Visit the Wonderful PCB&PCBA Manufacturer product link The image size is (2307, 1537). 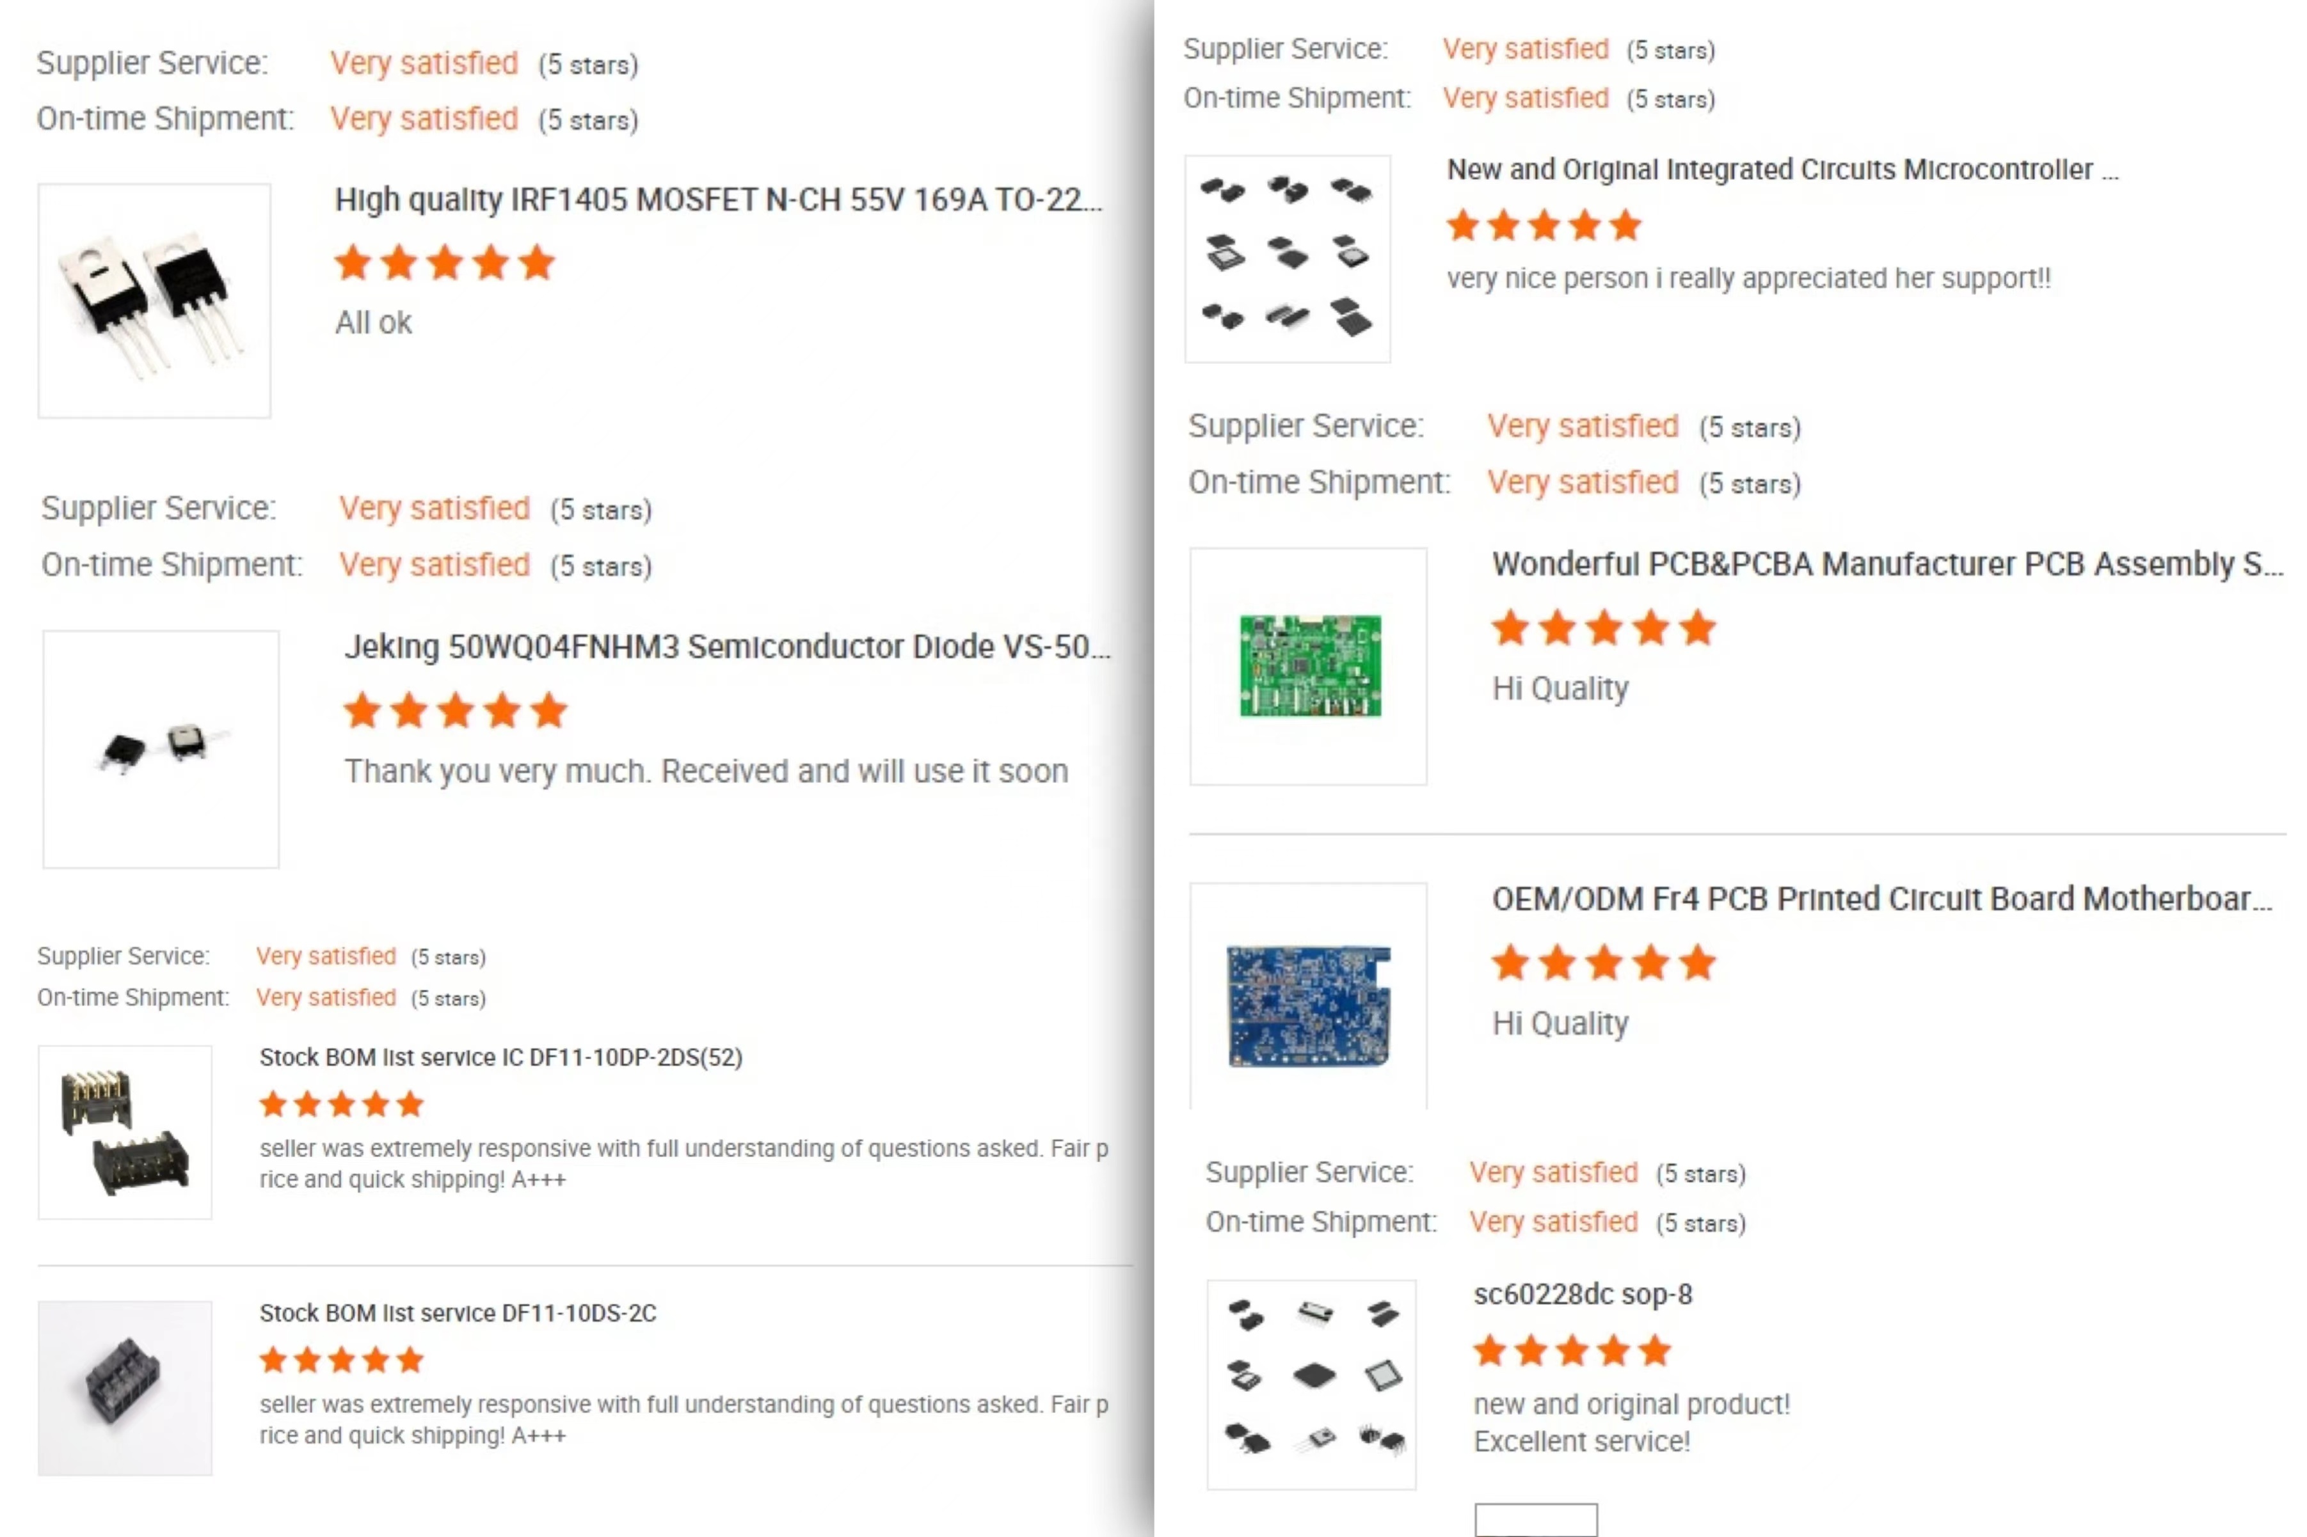click(1887, 565)
